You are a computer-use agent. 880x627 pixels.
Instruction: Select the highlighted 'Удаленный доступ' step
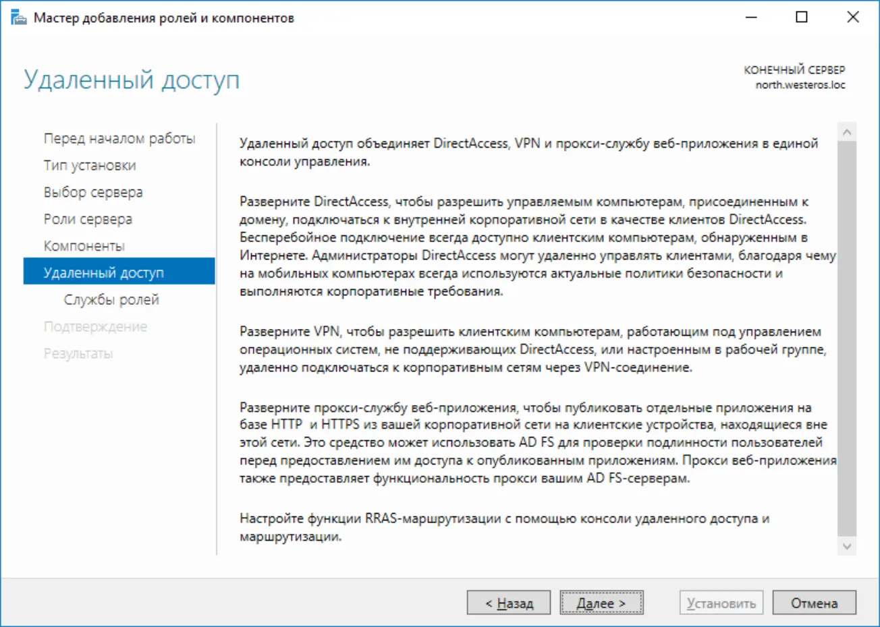click(x=119, y=272)
